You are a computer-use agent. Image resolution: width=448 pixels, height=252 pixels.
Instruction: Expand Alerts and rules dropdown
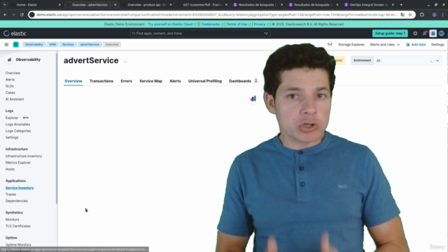tap(385, 45)
